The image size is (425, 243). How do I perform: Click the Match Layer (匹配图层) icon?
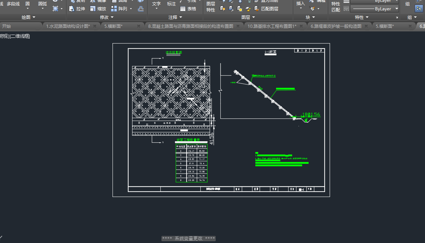(x=256, y=9)
